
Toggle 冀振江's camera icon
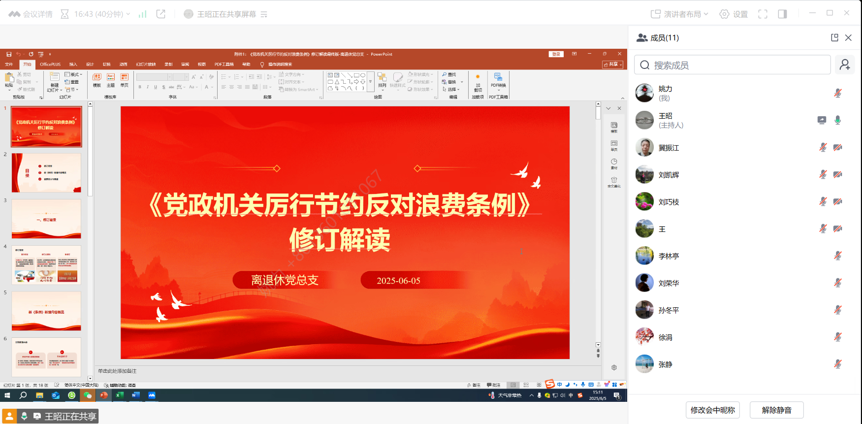coord(837,147)
